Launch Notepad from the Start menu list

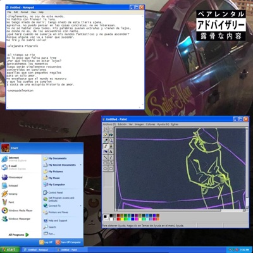(10, 186)
